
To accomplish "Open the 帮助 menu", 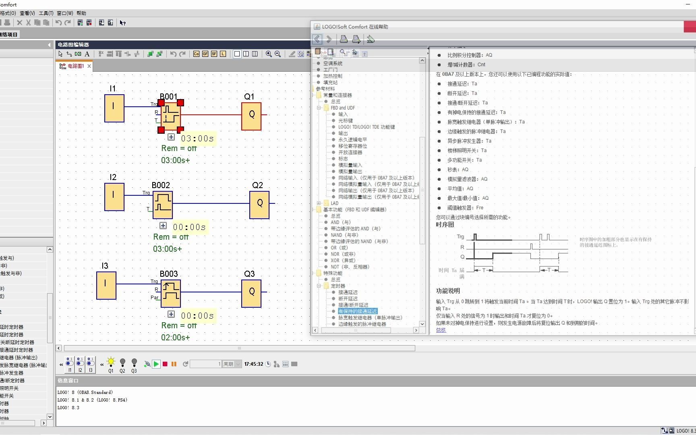I will pyautogui.click(x=81, y=13).
